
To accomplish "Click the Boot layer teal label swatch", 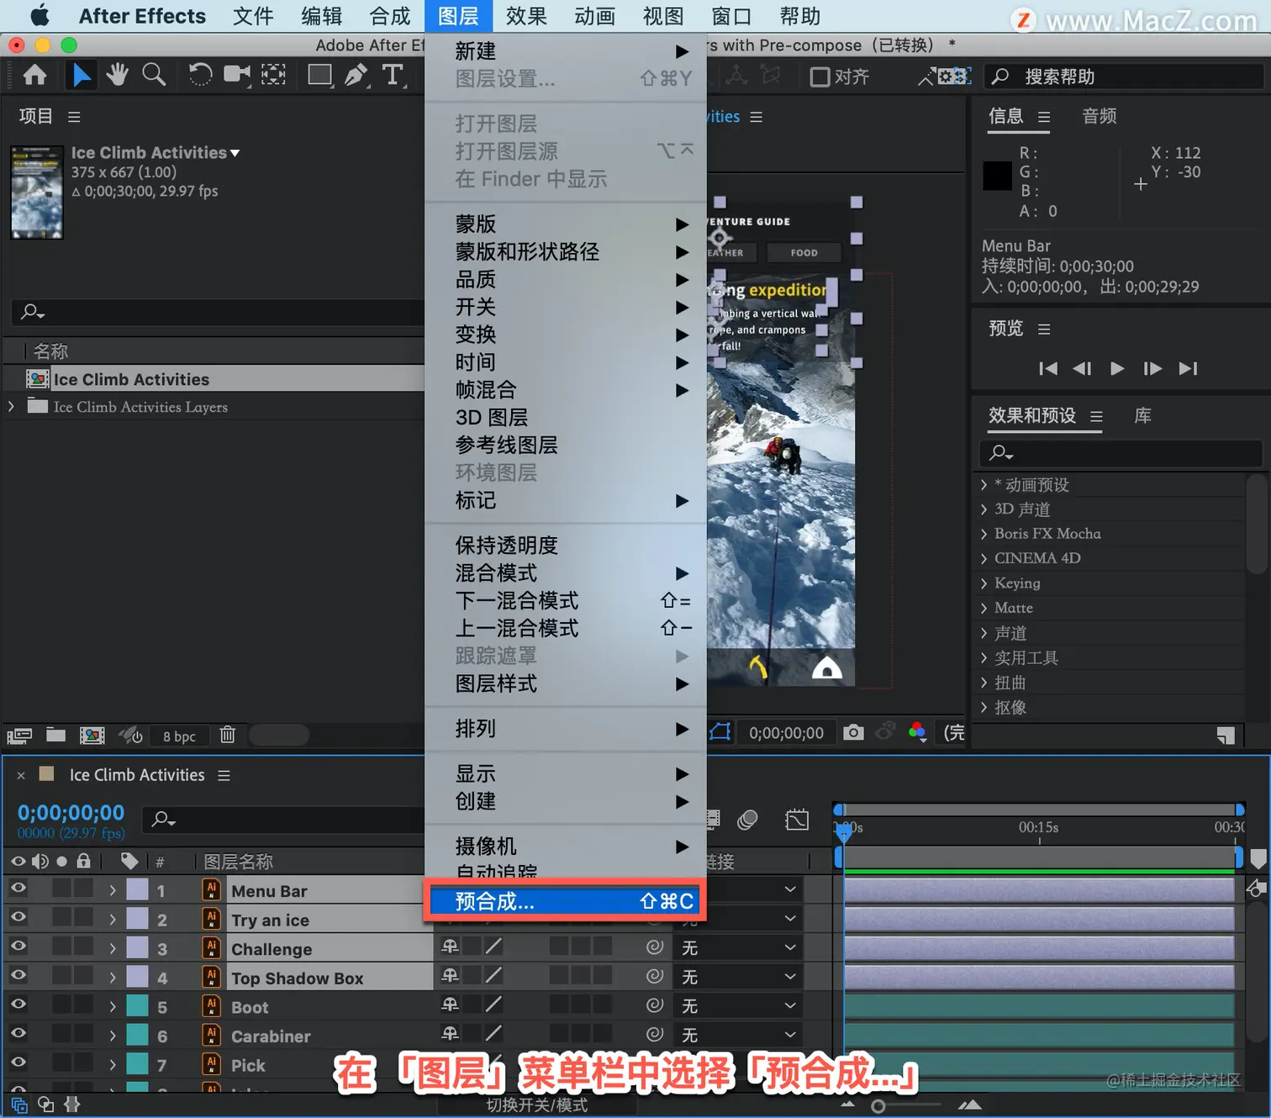I will [x=137, y=1005].
